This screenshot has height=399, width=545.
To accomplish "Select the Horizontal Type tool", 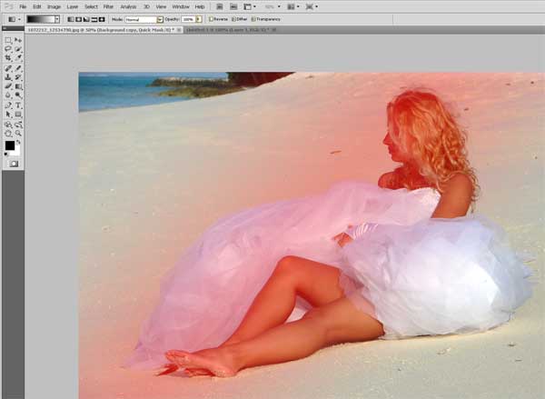I will click(x=18, y=105).
